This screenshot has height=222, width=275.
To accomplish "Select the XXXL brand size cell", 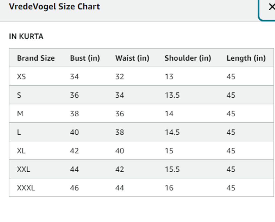I will click(x=26, y=188).
